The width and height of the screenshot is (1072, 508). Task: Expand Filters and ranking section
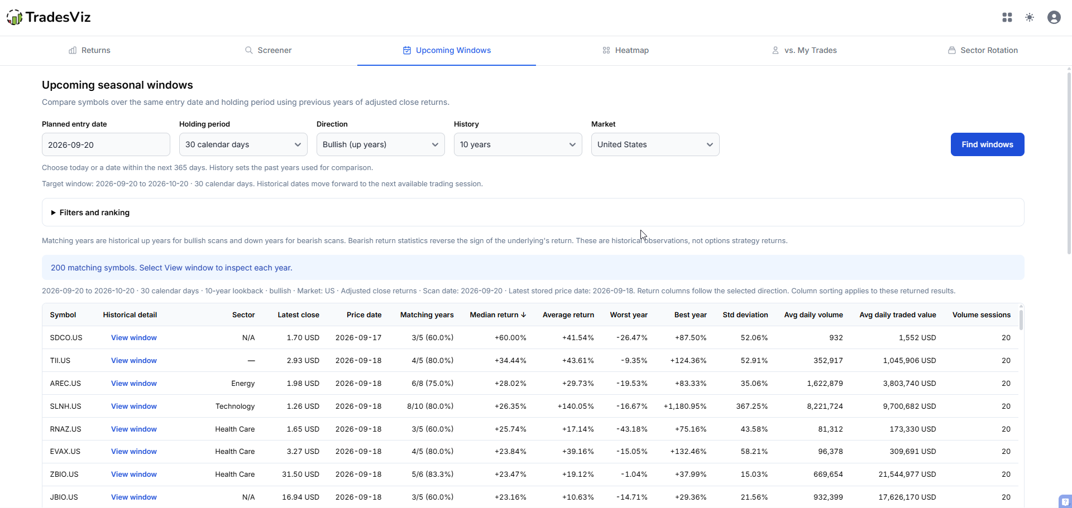pos(90,212)
